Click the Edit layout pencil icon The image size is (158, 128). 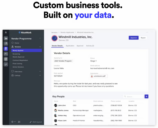pos(31,122)
